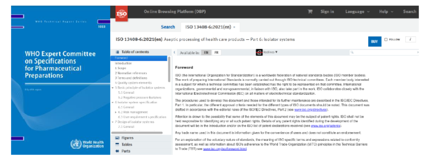
Task: Click the Parts icon
Action: pos(117,151)
